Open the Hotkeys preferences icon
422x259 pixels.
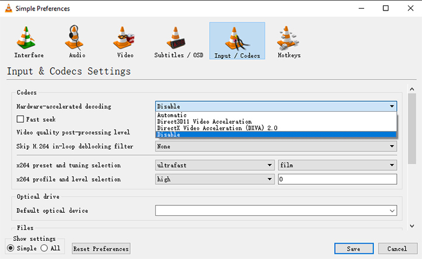coord(289,41)
